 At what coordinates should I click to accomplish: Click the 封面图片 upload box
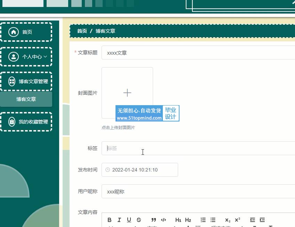pos(127,93)
